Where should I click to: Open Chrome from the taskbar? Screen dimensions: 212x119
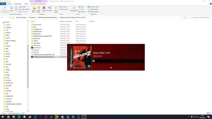tap(8, 117)
